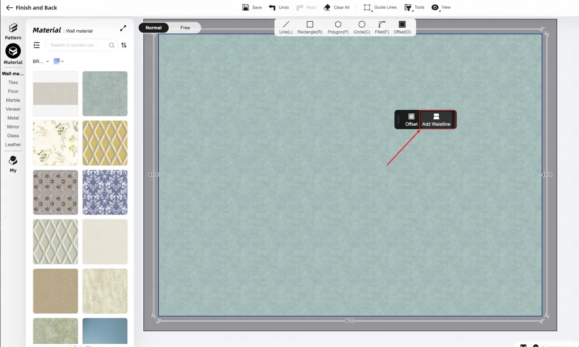Click the Undo arrow icon
This screenshot has width=579, height=347.
tap(272, 7)
